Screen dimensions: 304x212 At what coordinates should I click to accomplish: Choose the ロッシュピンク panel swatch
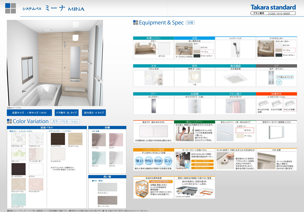36,184
